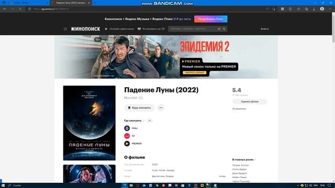
Task: Open actor Патрик Уилсон page
Action: click(240, 165)
